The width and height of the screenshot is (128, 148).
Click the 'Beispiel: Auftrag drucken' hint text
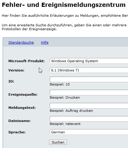71,111
